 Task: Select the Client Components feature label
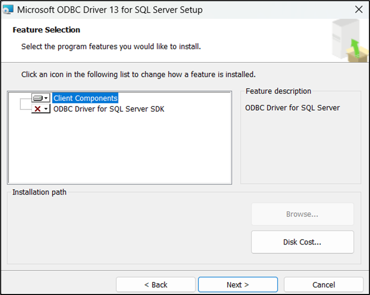tap(85, 98)
